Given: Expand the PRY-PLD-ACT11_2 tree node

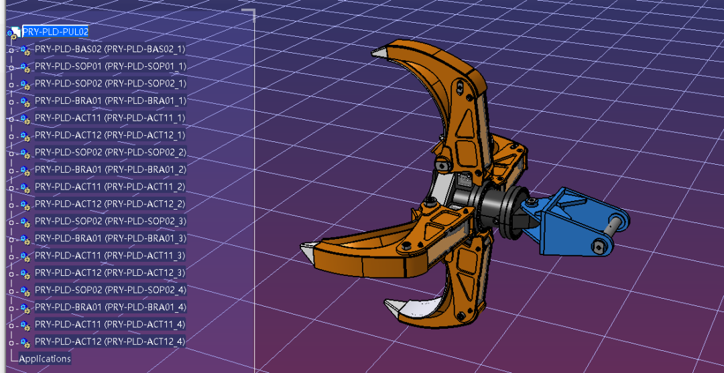Looking at the screenshot, I should tap(11, 188).
